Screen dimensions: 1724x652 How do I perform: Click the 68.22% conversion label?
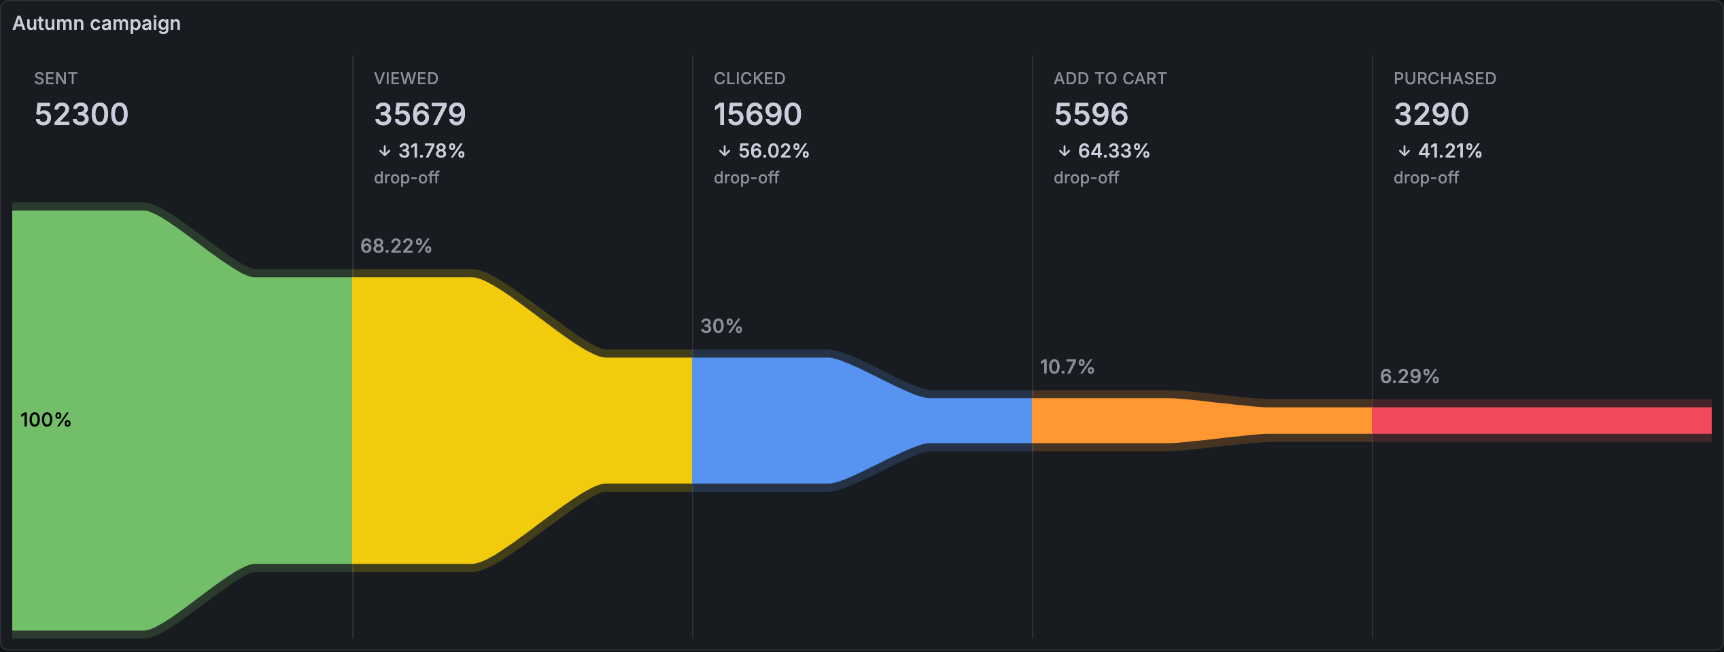[396, 246]
